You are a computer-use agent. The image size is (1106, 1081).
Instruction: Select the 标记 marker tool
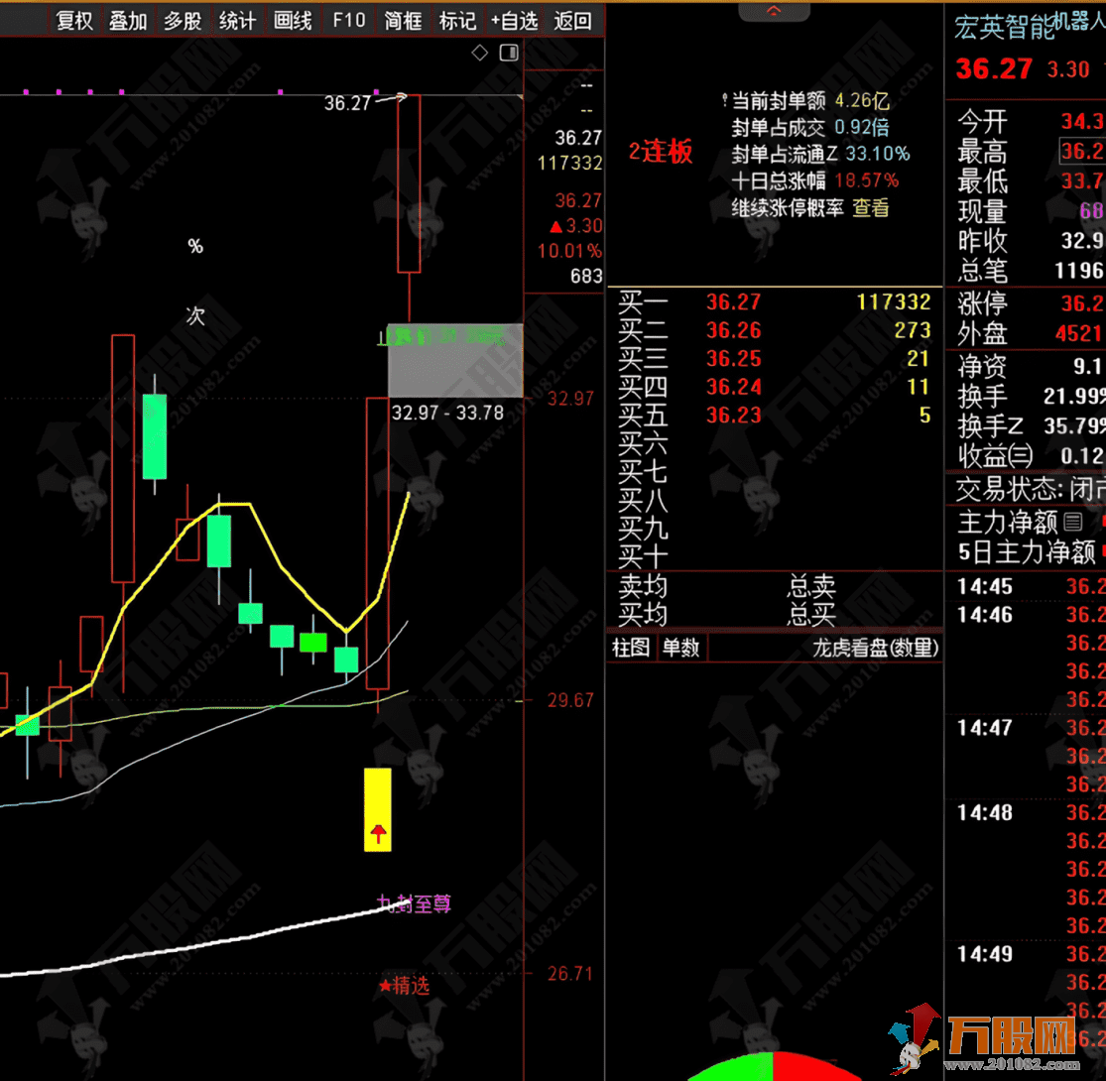(456, 21)
